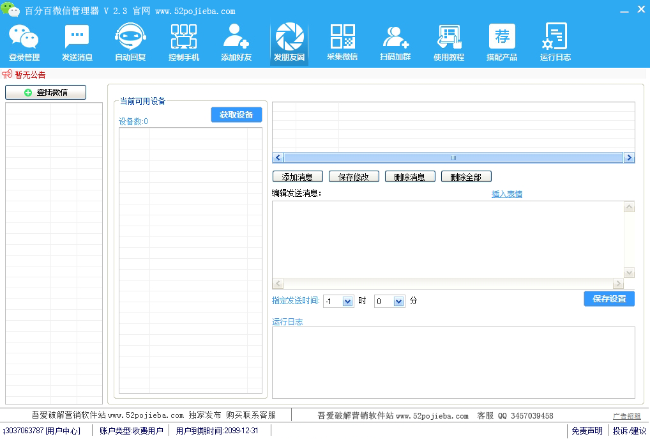This screenshot has width=650, height=439.
Task: Click 账户类型:收费用户 status text
Action: [x=131, y=431]
